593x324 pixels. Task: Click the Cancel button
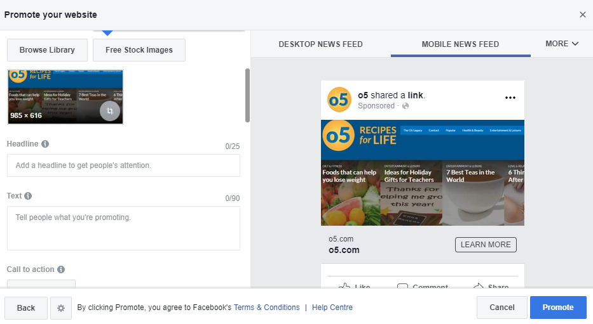[x=501, y=308]
